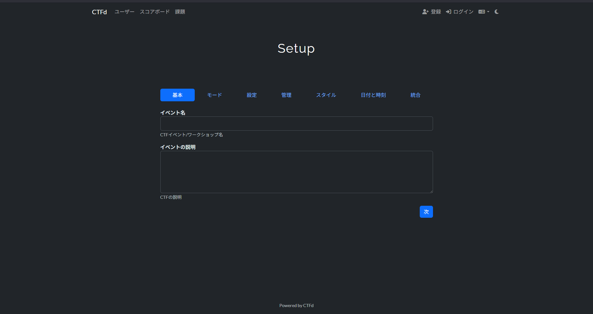Focus the イベント名 text field
Screen dimensions: 593x314
click(x=296, y=123)
